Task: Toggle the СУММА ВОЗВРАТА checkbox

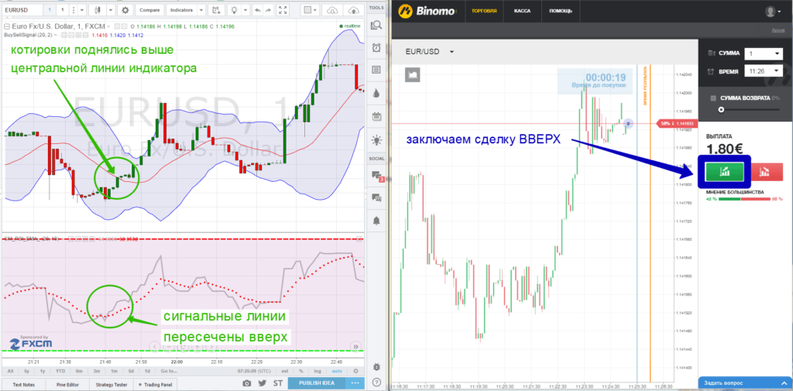Action: click(x=713, y=98)
